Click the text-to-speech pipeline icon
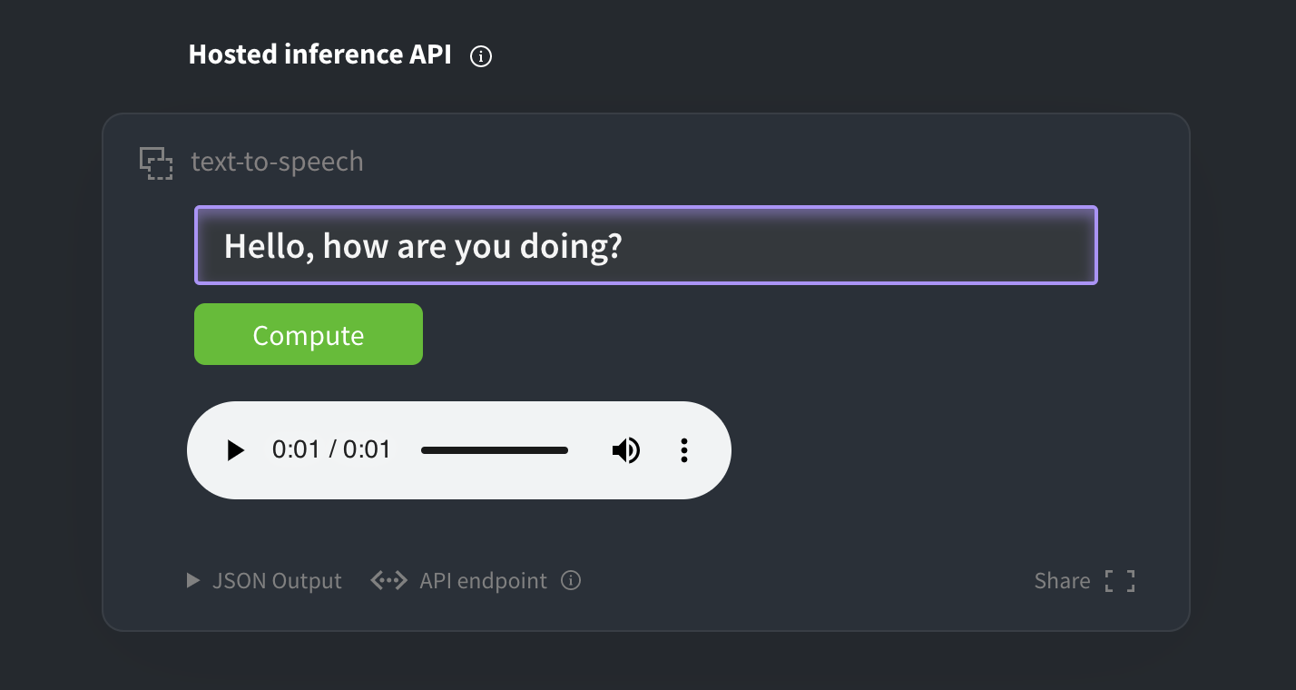The image size is (1296, 690). click(x=156, y=163)
